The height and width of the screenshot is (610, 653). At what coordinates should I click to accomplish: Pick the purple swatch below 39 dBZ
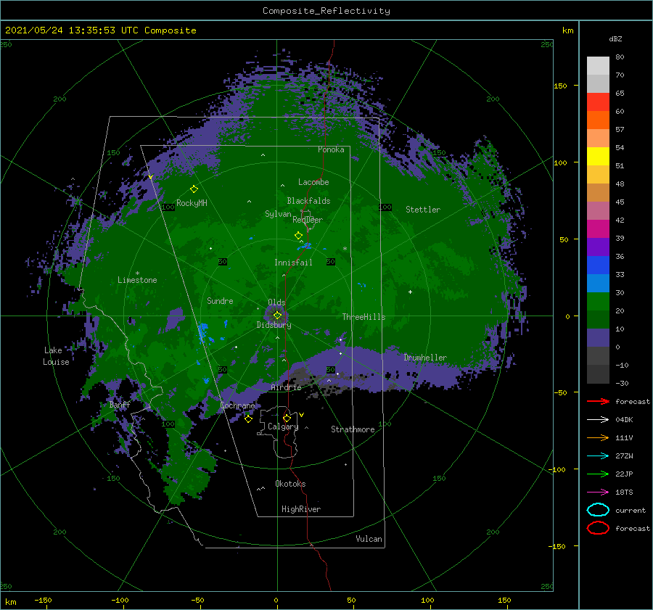(598, 247)
